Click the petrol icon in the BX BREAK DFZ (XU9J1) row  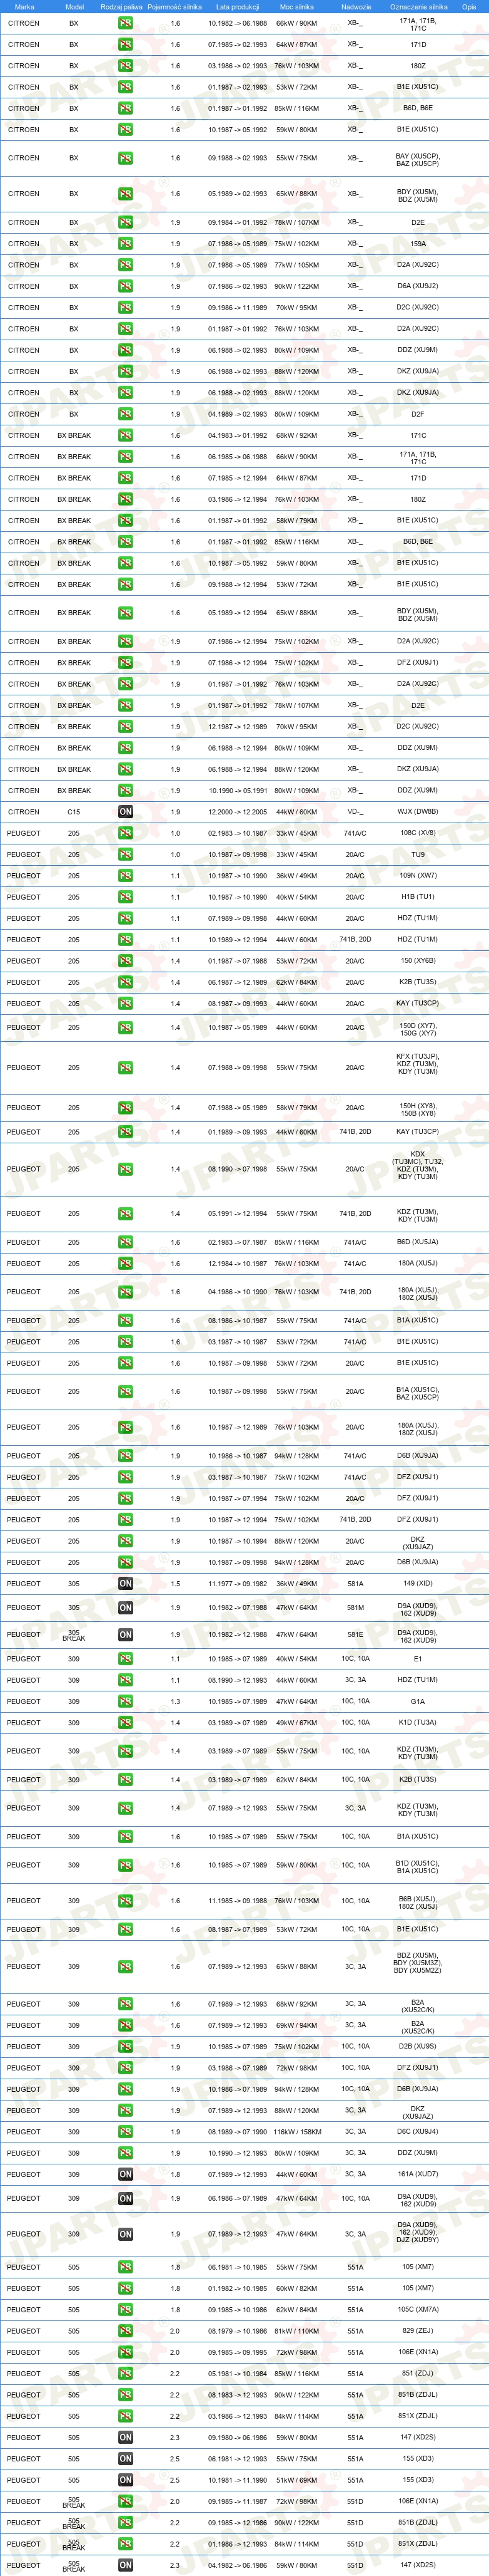pos(124,663)
